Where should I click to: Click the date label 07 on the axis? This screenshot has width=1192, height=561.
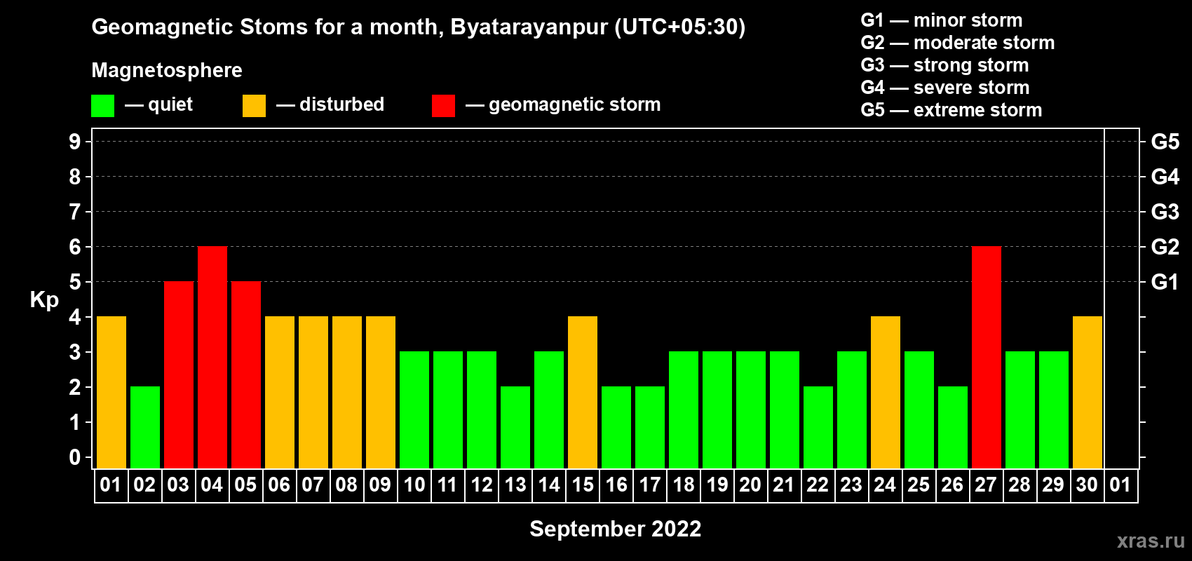coord(313,485)
